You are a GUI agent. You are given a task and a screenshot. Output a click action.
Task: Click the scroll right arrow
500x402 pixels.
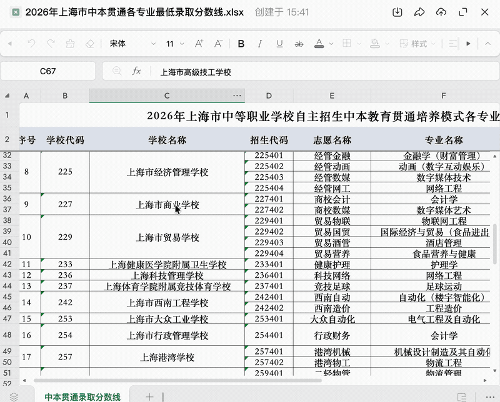(485, 380)
